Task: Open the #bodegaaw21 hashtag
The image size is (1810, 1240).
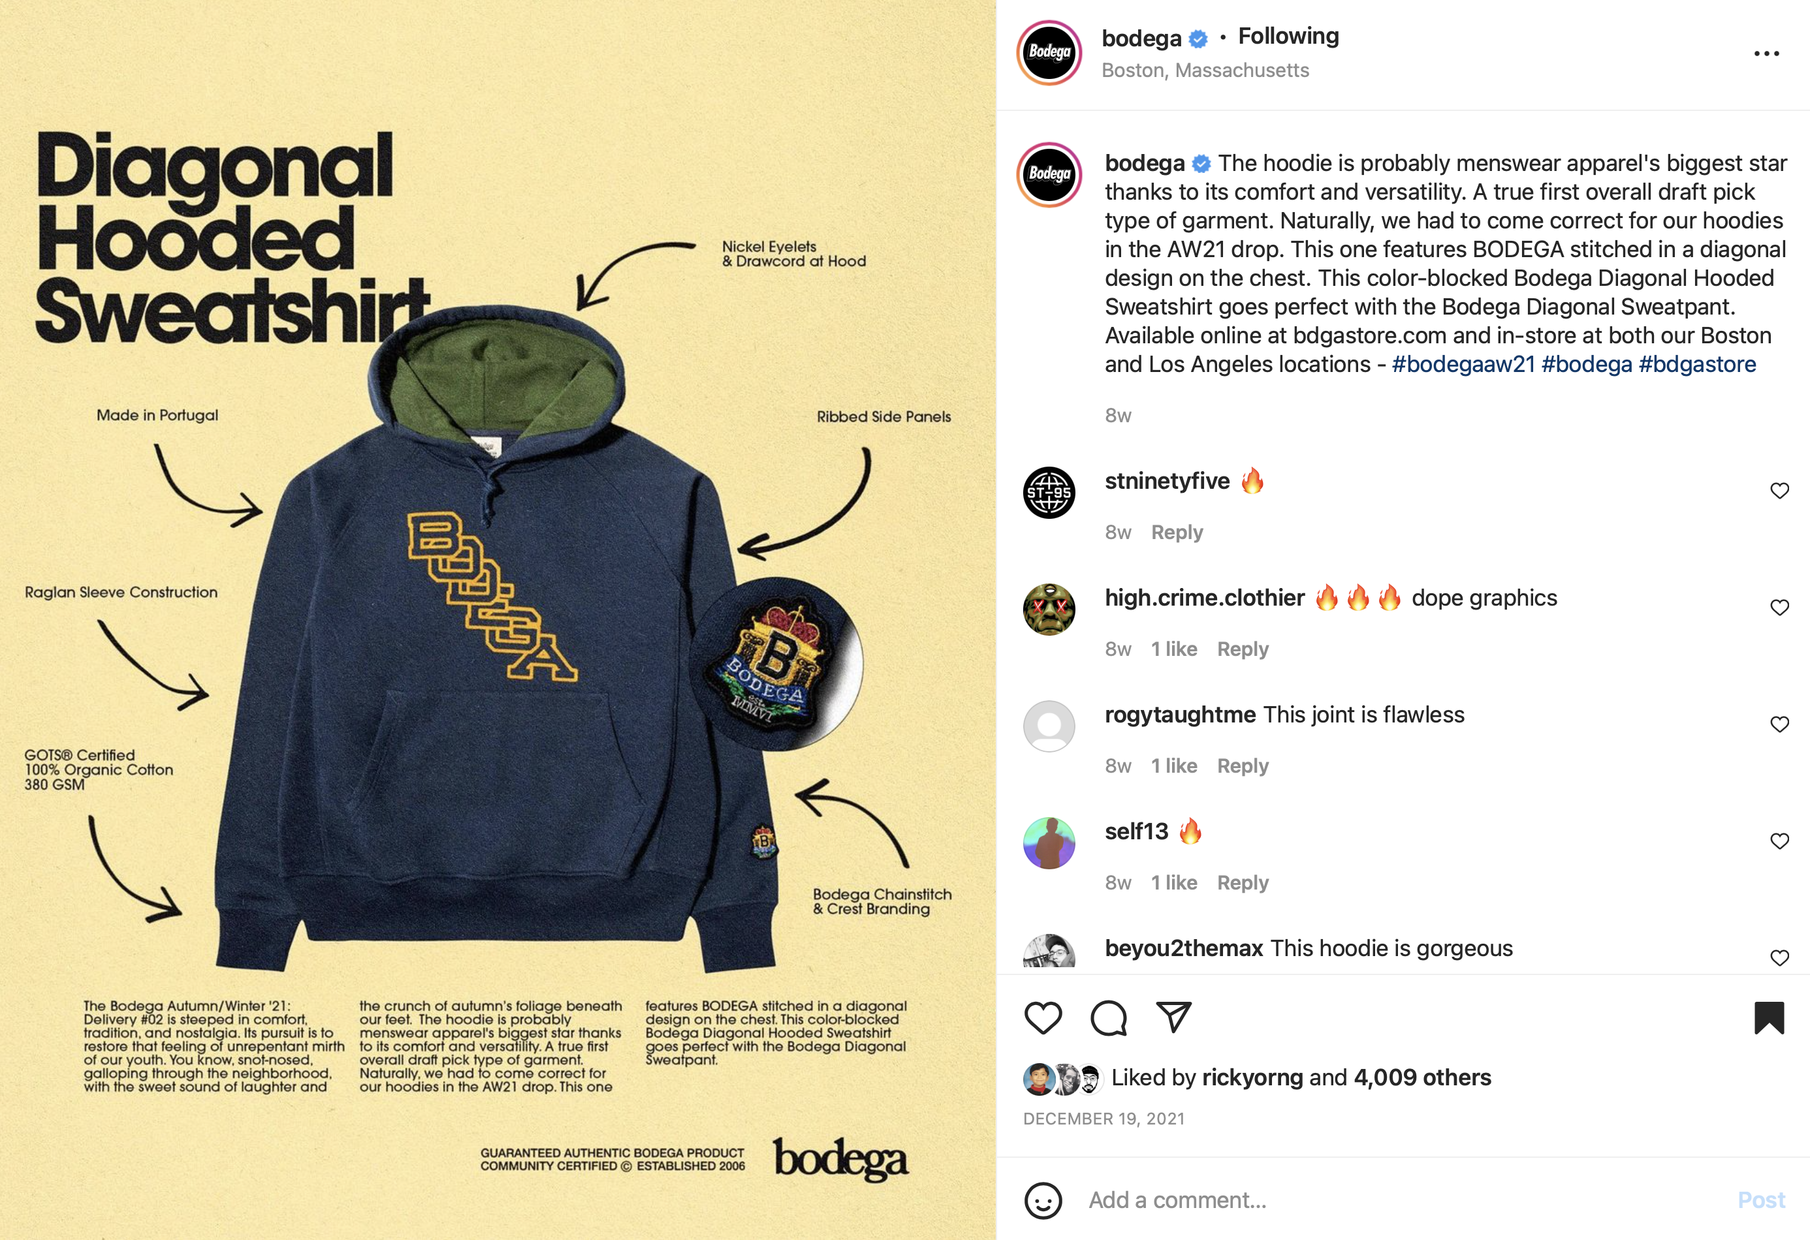Action: point(1463,364)
